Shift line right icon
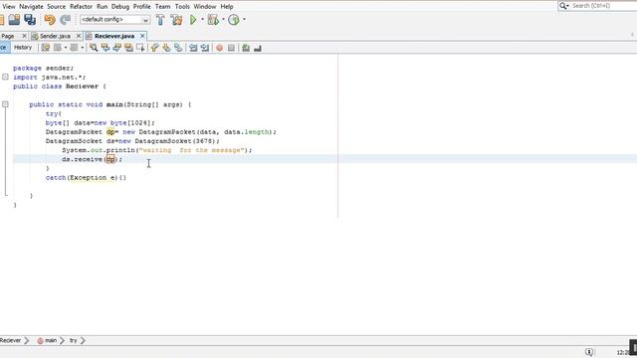This screenshot has width=637, height=358. pos(205,48)
